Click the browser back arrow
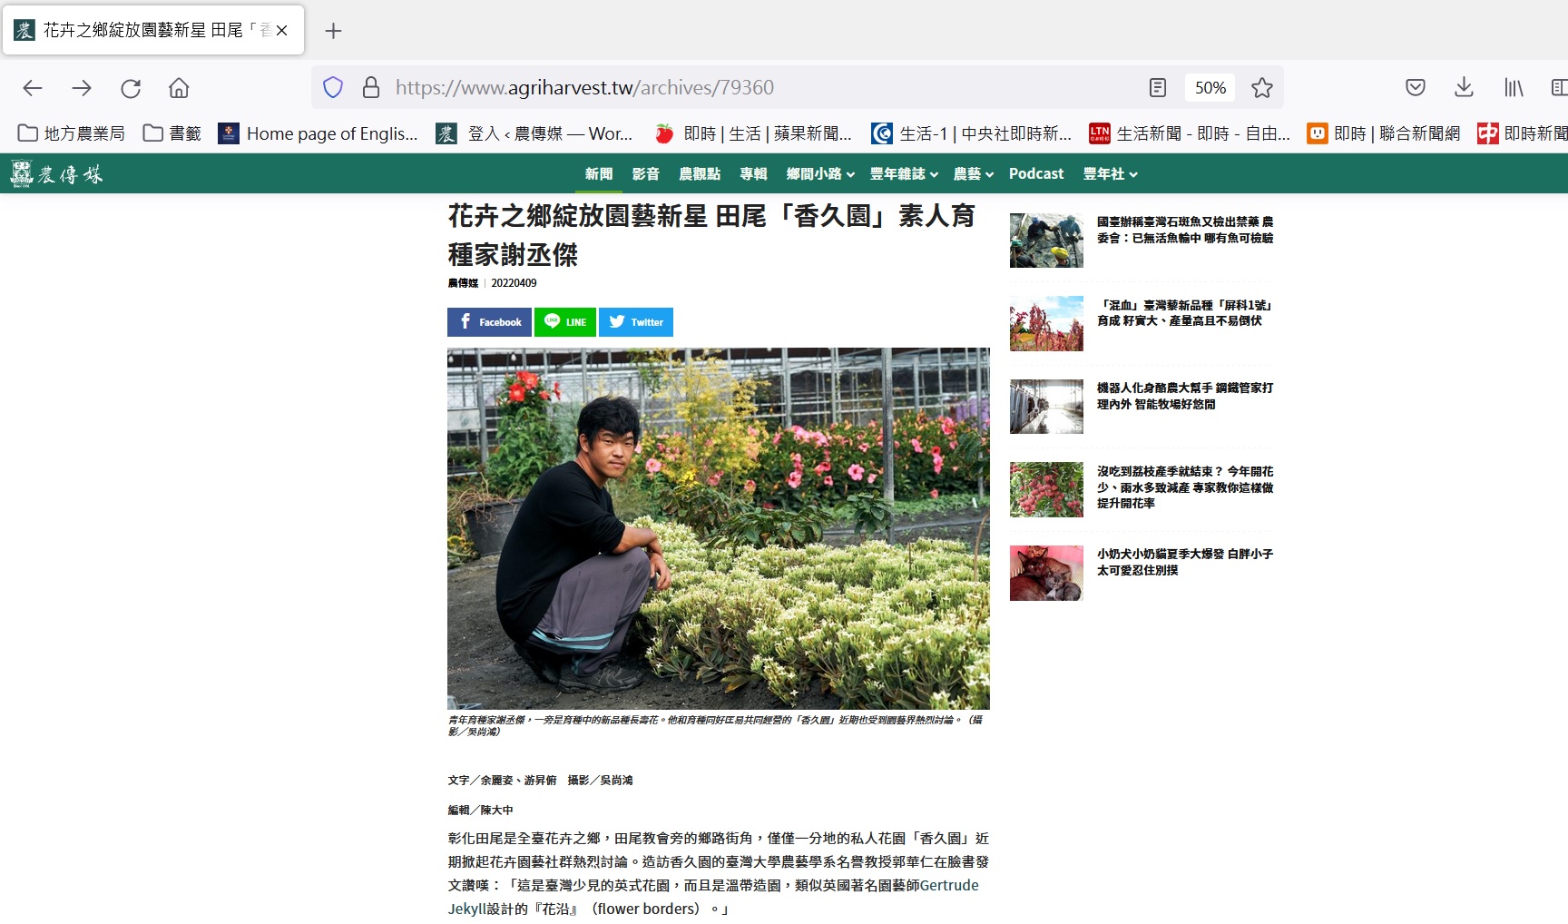This screenshot has height=924, width=1568. pos(33,88)
